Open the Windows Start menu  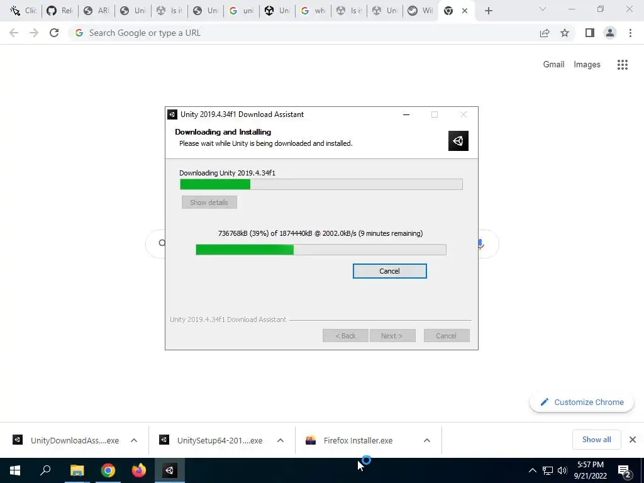[15, 470]
